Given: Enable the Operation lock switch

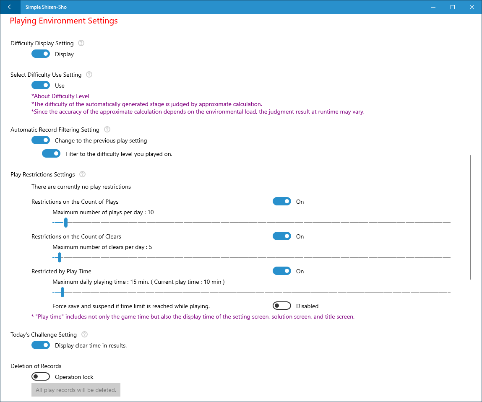Looking at the screenshot, I should point(41,376).
